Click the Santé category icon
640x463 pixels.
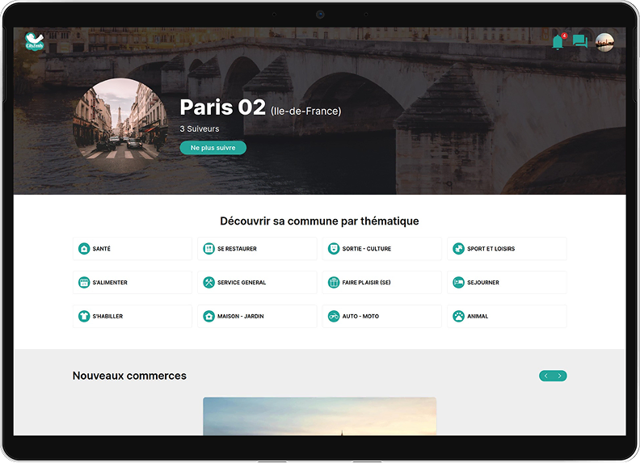coord(84,249)
